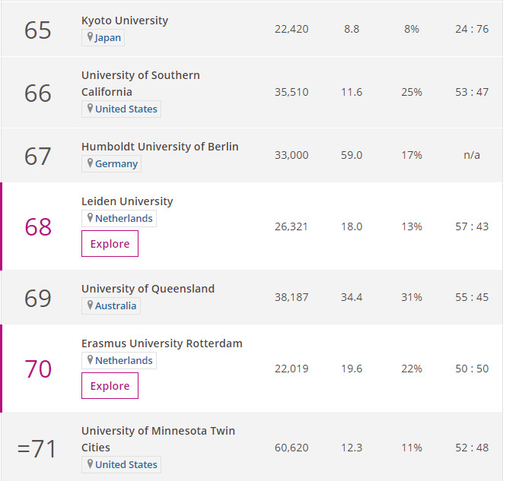Open Humboldt University of Berlin's page
The height and width of the screenshot is (481, 506).
(x=160, y=147)
